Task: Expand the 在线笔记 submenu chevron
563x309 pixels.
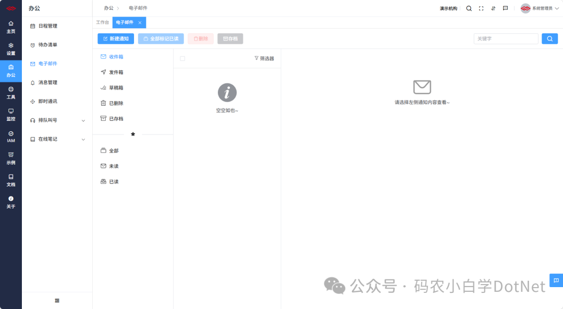Action: coord(83,139)
